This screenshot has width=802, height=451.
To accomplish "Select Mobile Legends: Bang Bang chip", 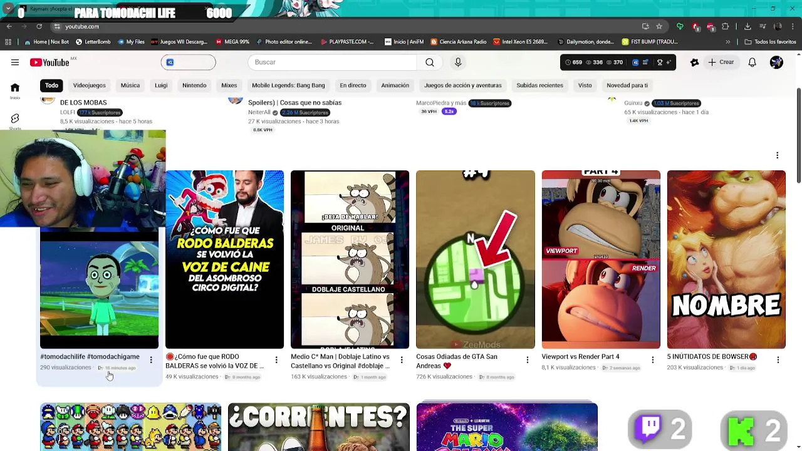I will [x=288, y=85].
